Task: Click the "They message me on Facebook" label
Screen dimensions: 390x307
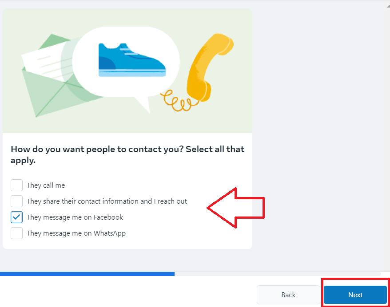Action: pos(75,217)
